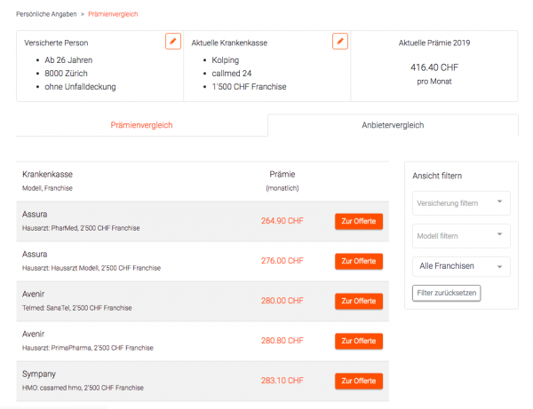The height and width of the screenshot is (409, 533).
Task: Switch to the Anbietervergleich tab
Action: coord(393,125)
